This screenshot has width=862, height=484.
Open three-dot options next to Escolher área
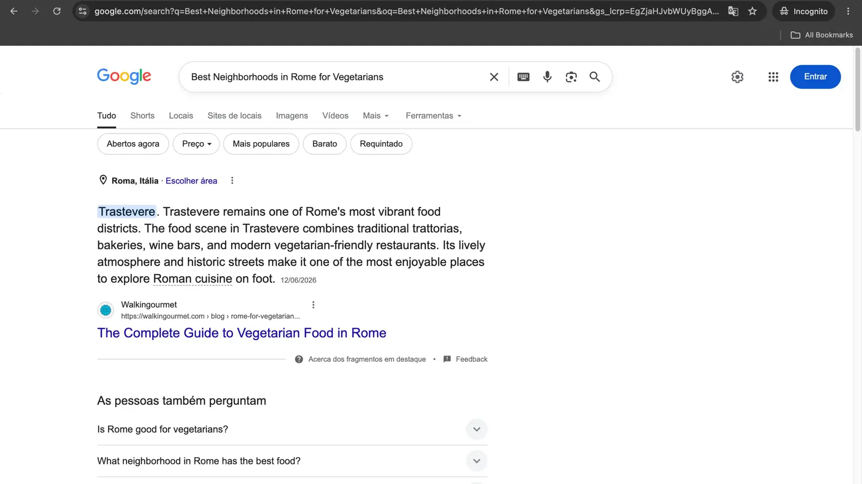point(232,181)
